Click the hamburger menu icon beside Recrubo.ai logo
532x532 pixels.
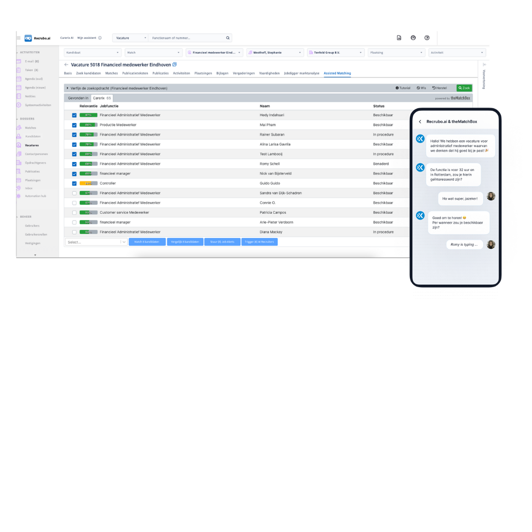click(x=19, y=38)
